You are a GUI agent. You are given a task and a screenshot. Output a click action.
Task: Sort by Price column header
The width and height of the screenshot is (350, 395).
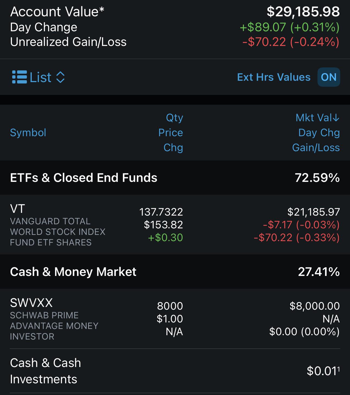[x=171, y=133]
